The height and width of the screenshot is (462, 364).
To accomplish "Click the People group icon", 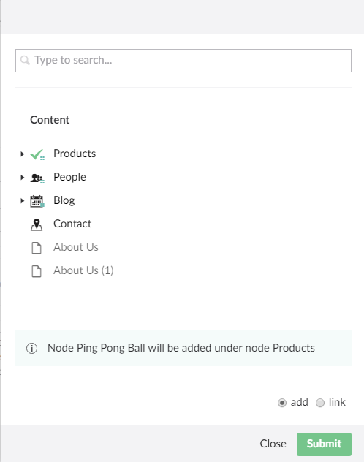I will click(37, 178).
